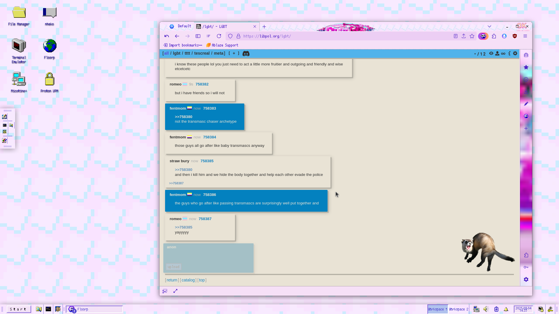This screenshot has width=559, height=314.
Task: Open site options gear in blue header
Action: click(x=515, y=53)
